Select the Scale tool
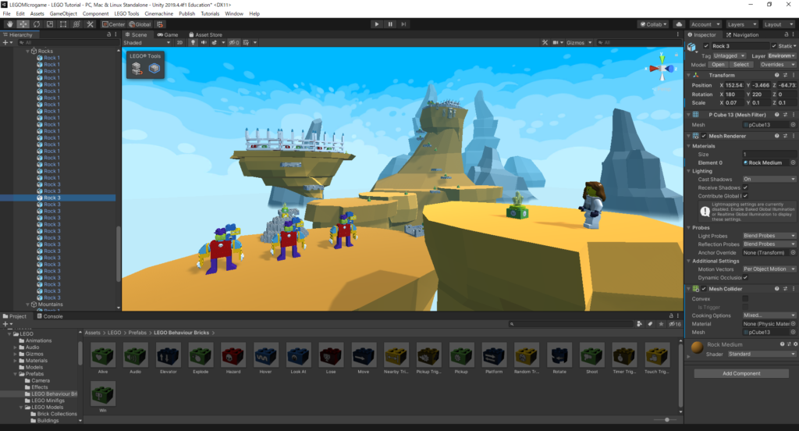This screenshot has width=799, height=431. (49, 24)
